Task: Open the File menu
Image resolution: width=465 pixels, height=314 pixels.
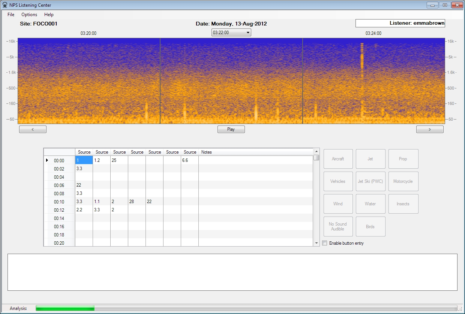Action: [11, 15]
